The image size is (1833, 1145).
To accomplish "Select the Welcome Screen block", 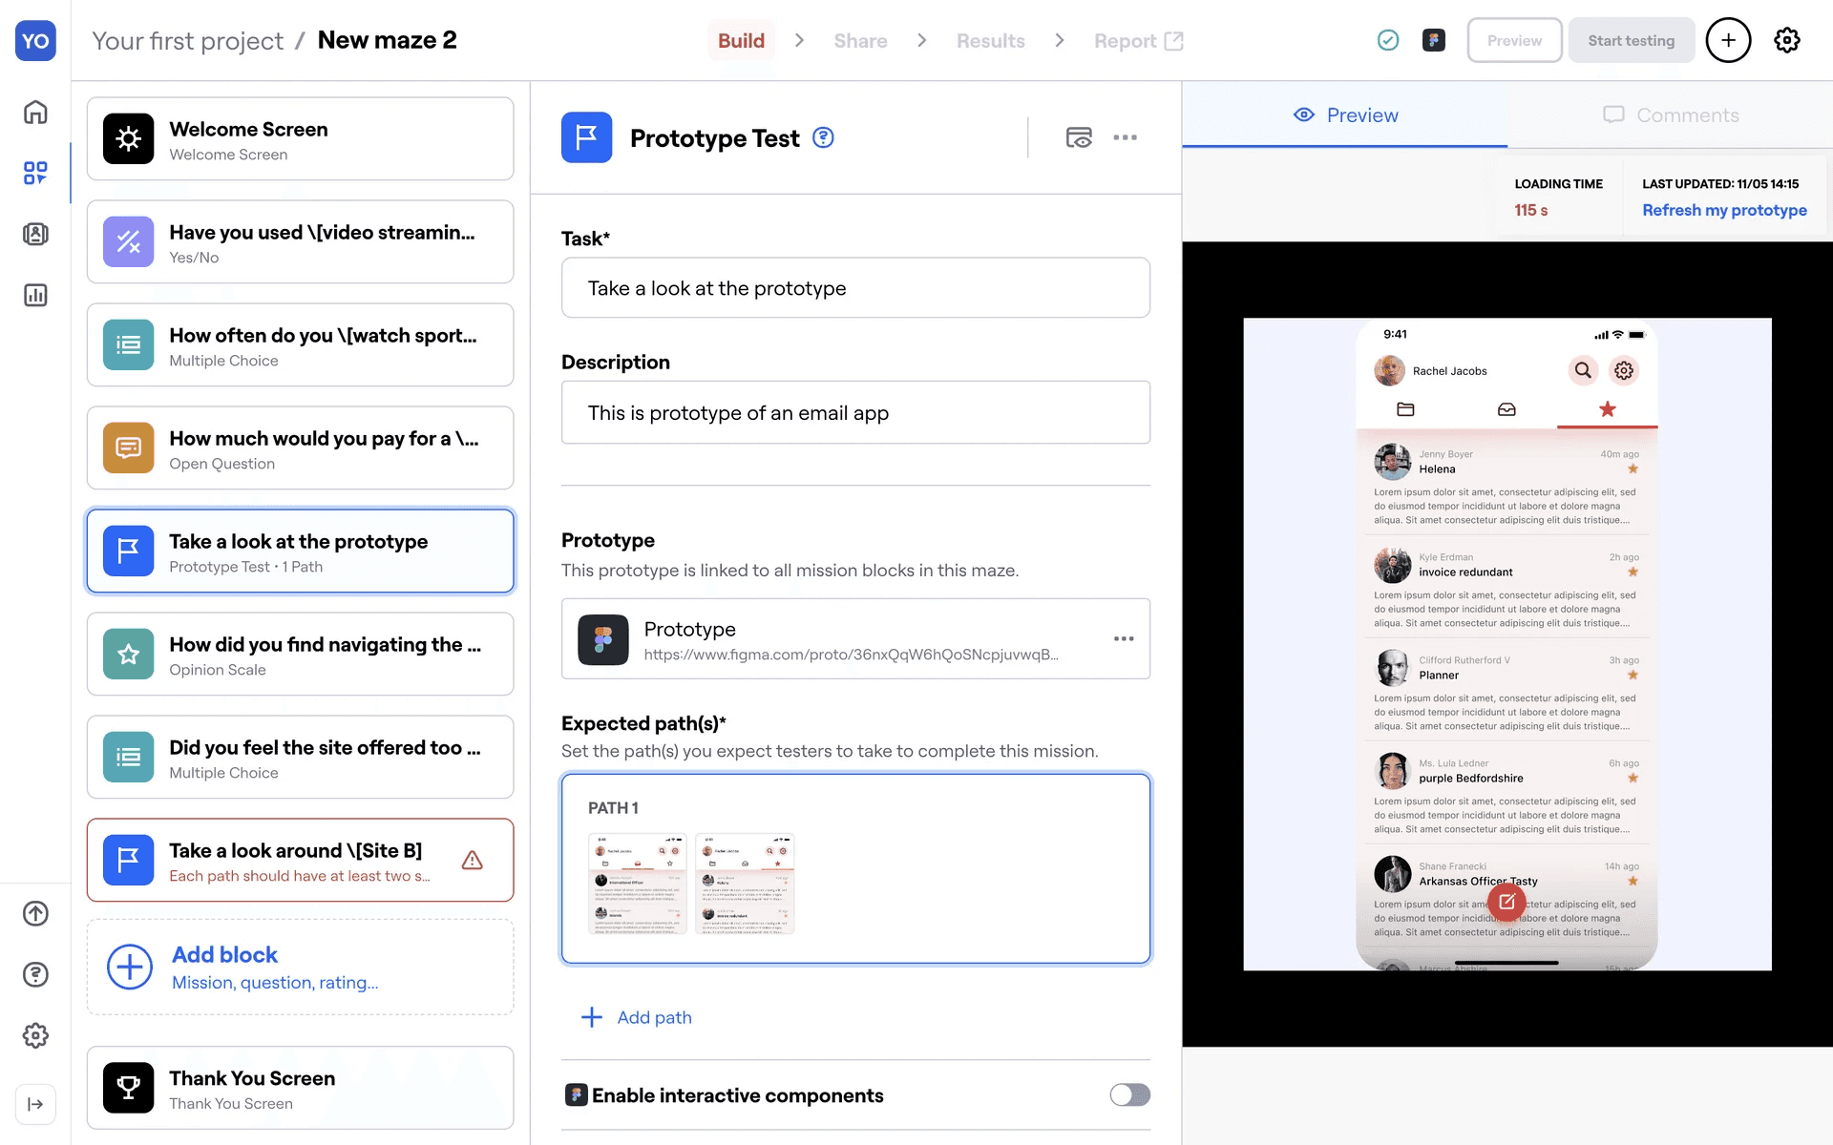I will tap(300, 139).
